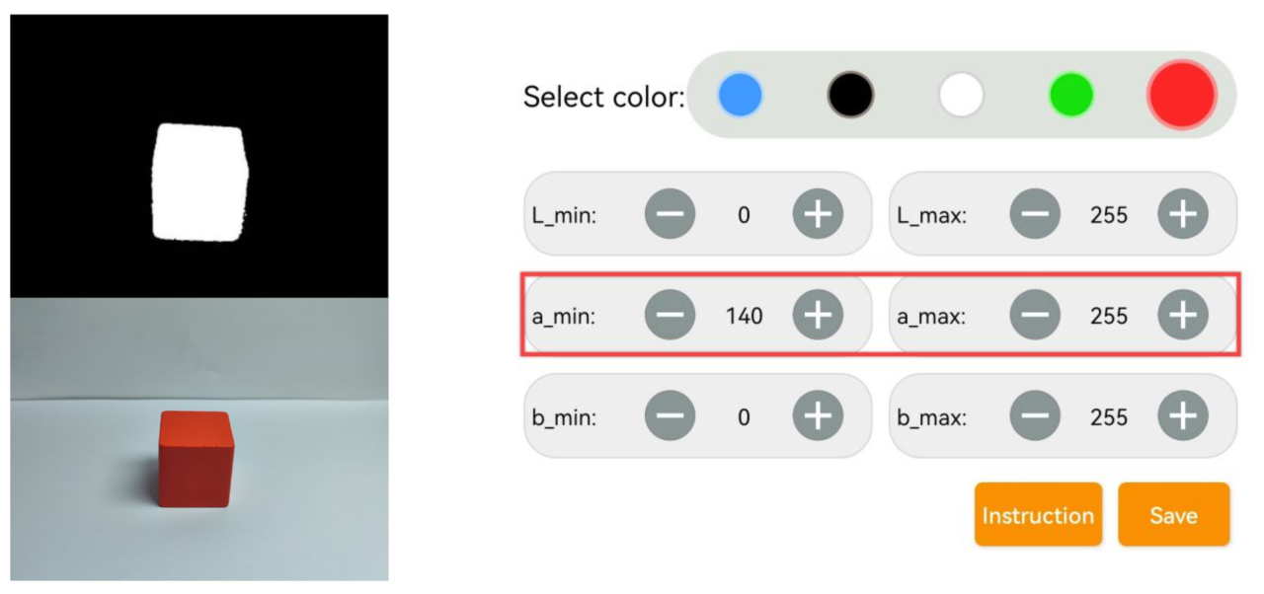Select the blue color swatch
This screenshot has width=1264, height=594.
click(x=741, y=96)
